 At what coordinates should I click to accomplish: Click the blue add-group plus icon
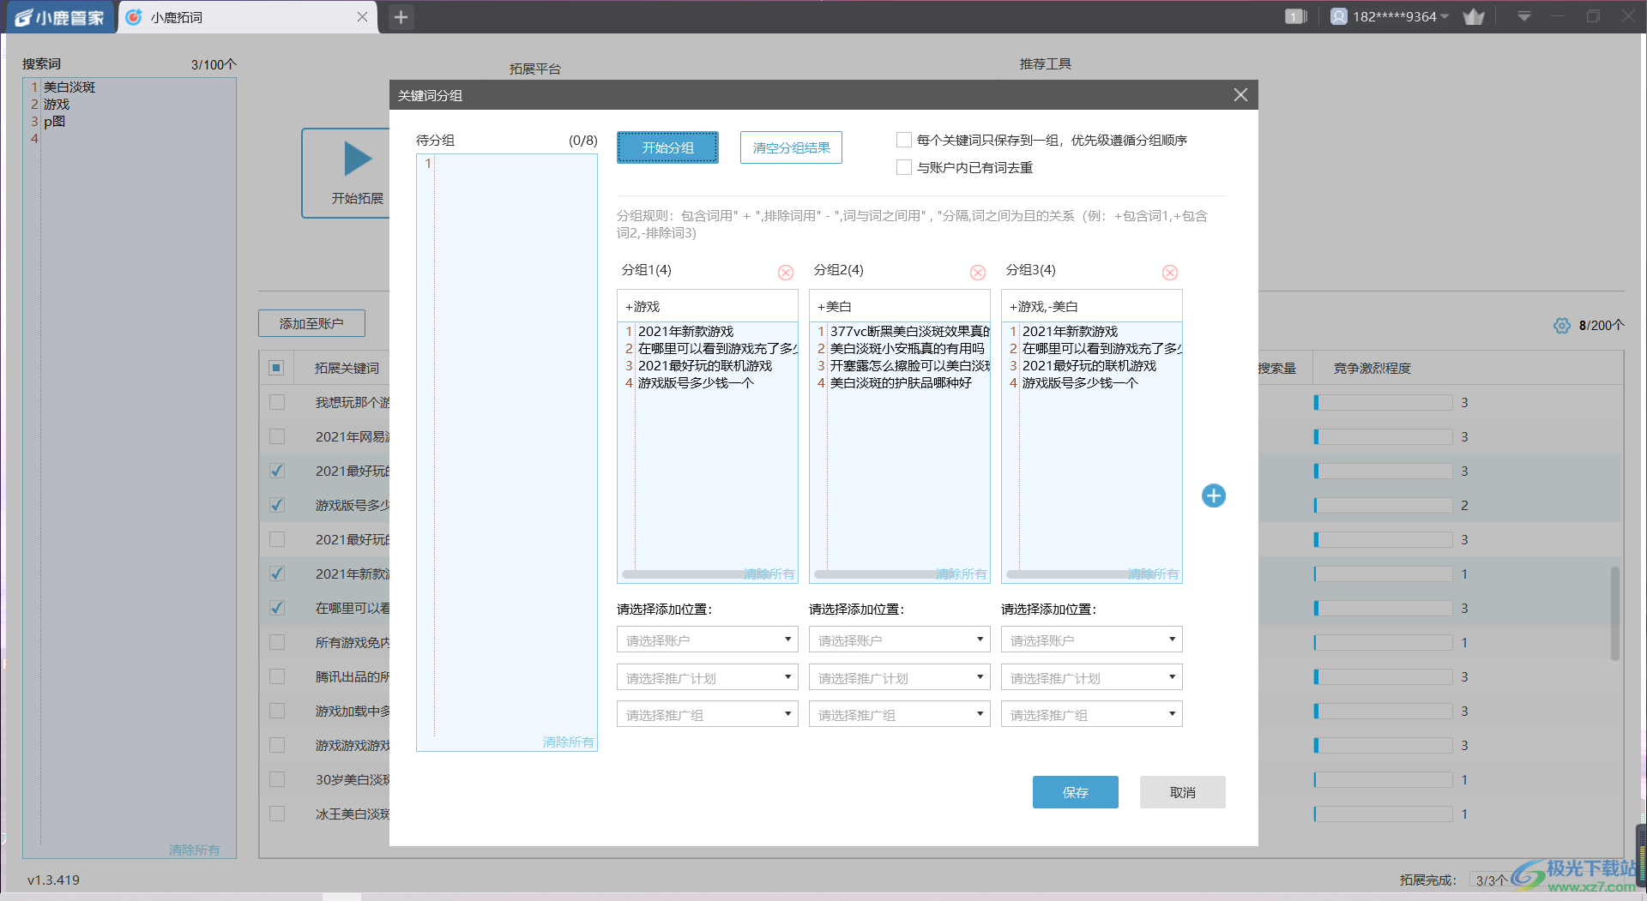[1213, 496]
